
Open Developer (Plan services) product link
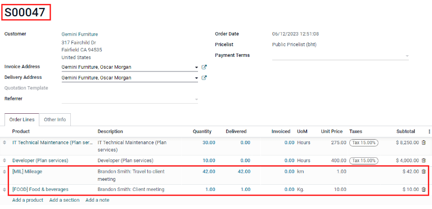(x=40, y=161)
